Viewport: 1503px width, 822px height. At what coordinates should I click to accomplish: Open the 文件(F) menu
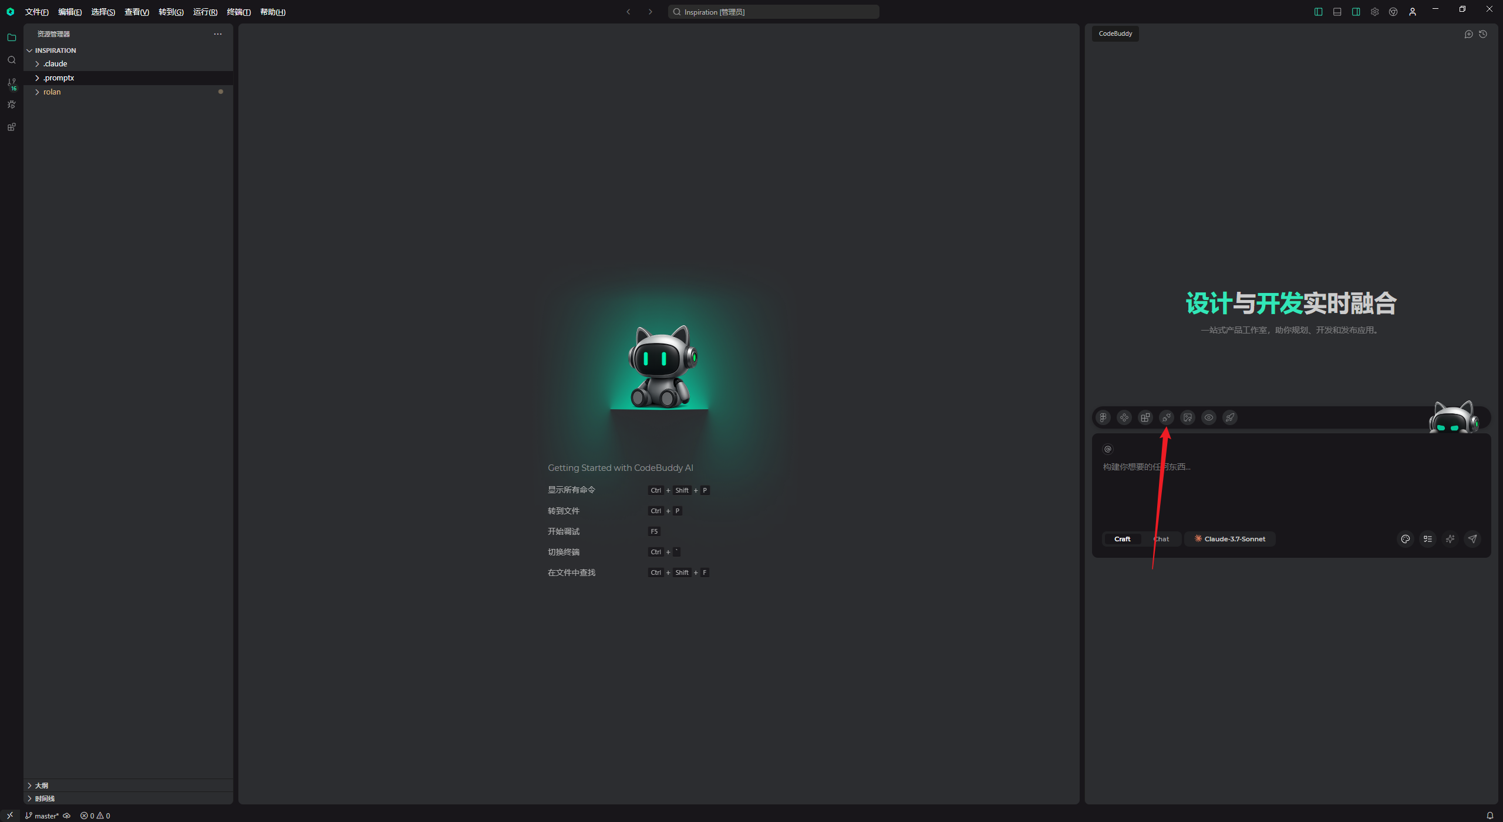(x=37, y=12)
